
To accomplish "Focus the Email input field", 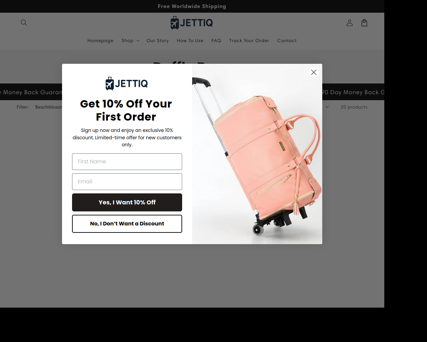I will pyautogui.click(x=127, y=182).
